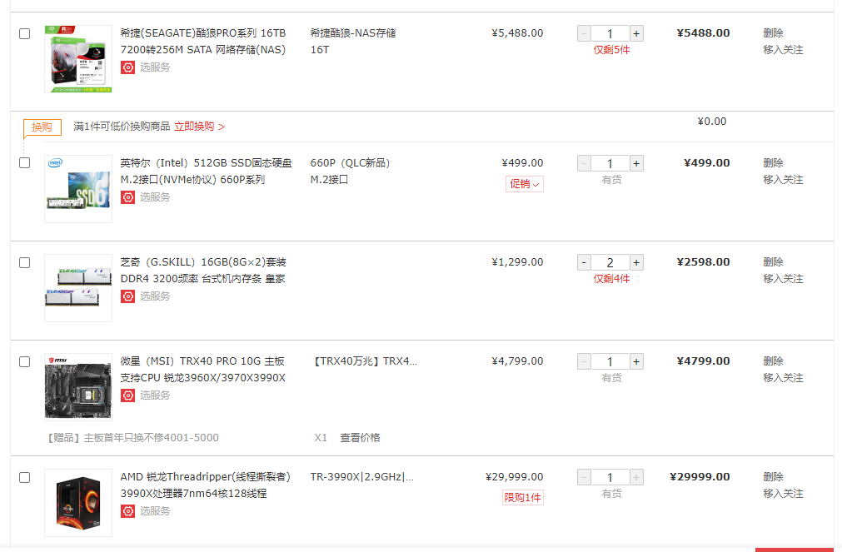Click 查看价格 for motherboard gift item

click(360, 438)
